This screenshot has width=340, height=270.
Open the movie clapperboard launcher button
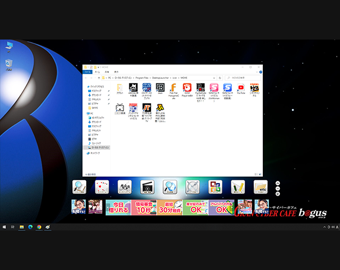pyautogui.click(x=147, y=187)
